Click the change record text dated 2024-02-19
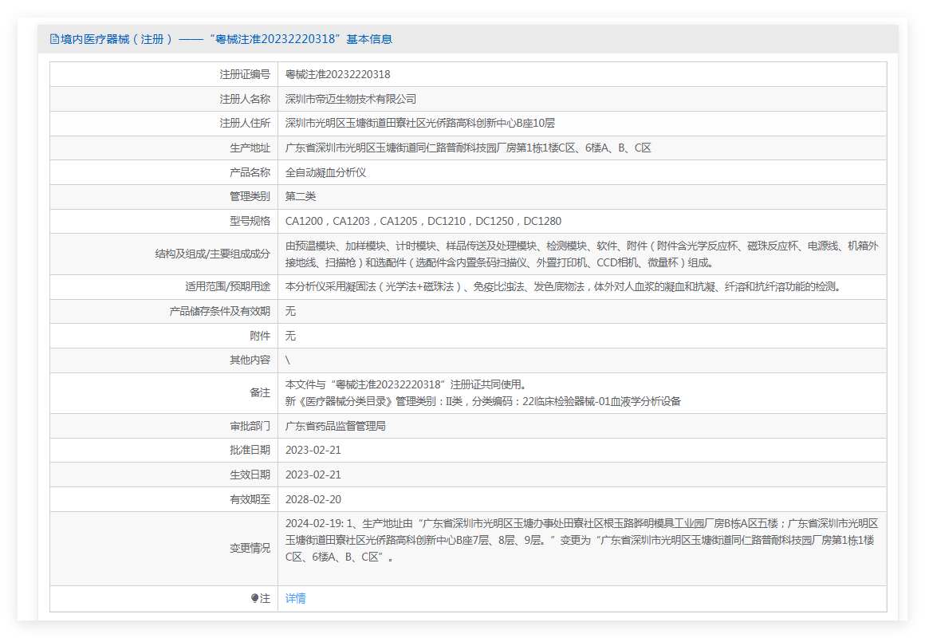The width and height of the screenshot is (925, 638). [x=581, y=540]
